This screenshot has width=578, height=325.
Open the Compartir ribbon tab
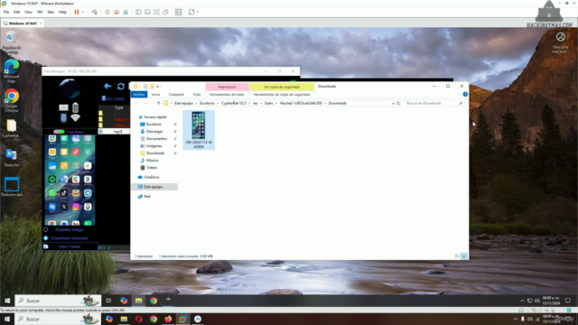(x=176, y=95)
